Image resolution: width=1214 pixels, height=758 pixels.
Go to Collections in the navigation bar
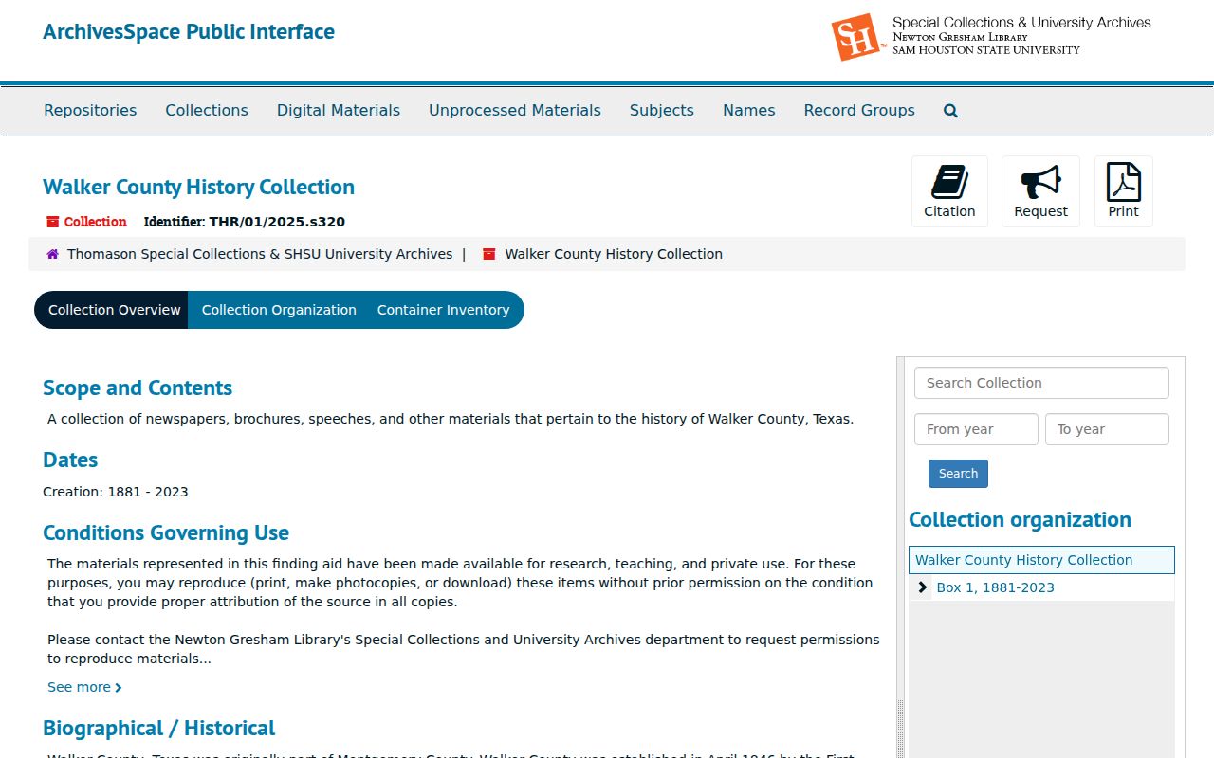(207, 111)
